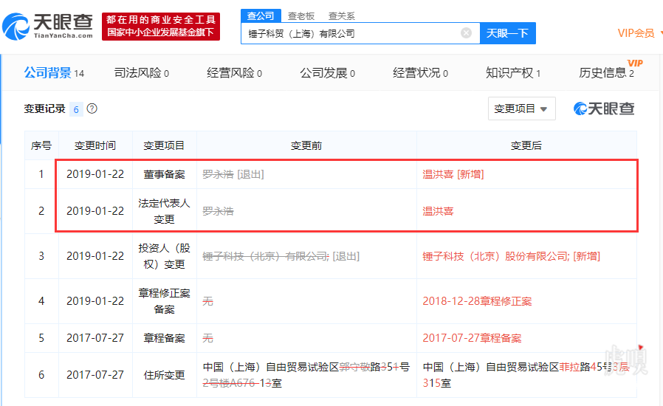Click the struck-through 罗永浩 in row 2
The image size is (663, 406).
218,211
